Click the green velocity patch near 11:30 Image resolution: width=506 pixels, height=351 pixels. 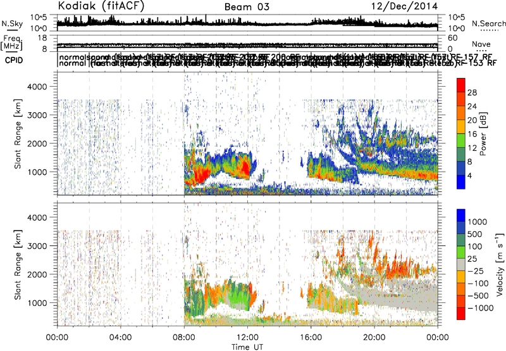(x=238, y=294)
